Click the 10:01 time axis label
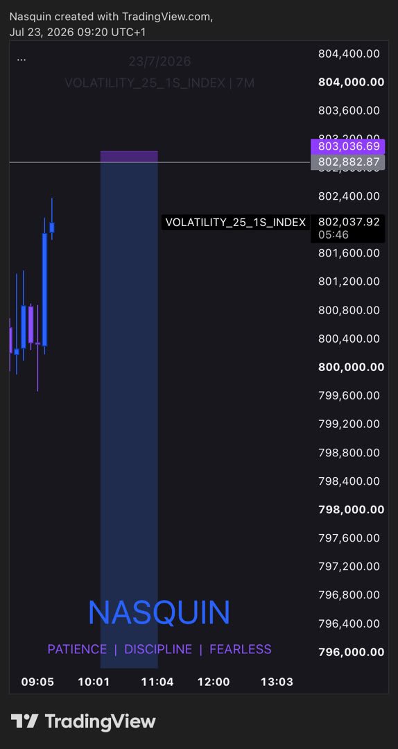Image resolution: width=398 pixels, height=749 pixels. [94, 682]
